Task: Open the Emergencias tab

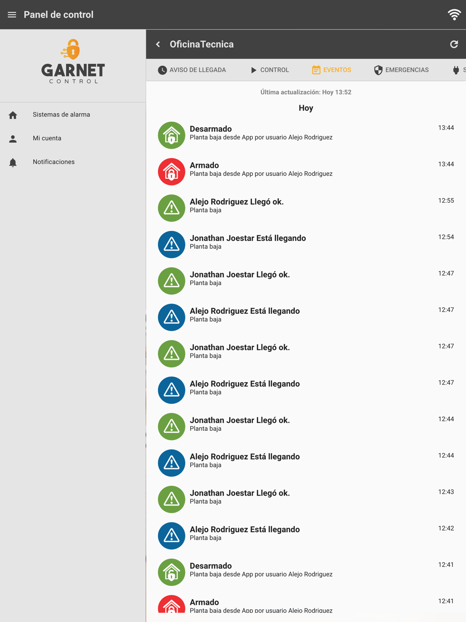Action: [x=401, y=70]
